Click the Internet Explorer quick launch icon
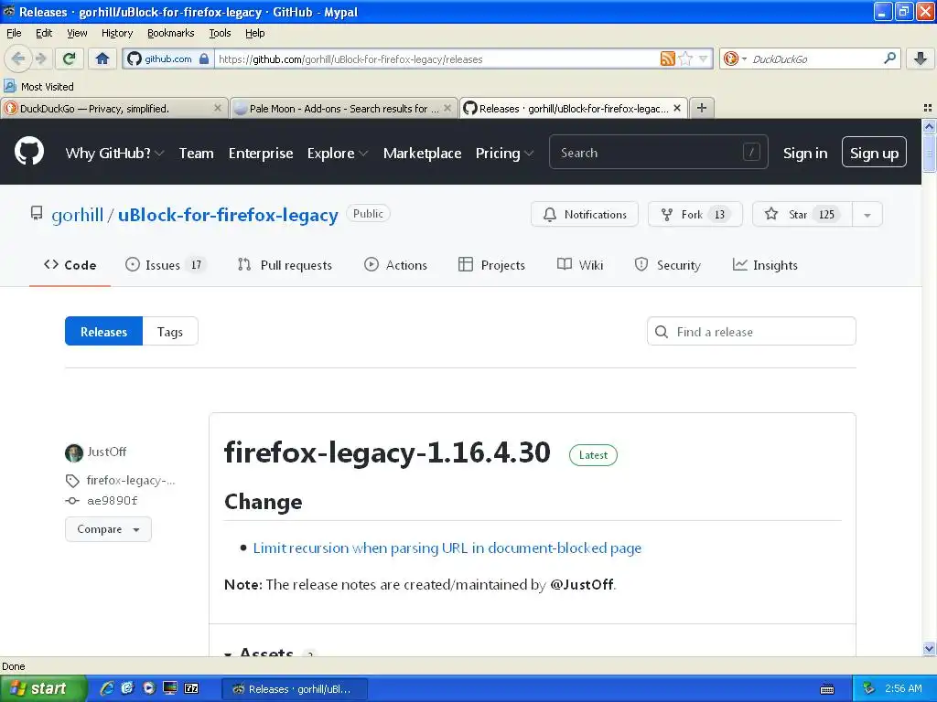 [x=107, y=688]
